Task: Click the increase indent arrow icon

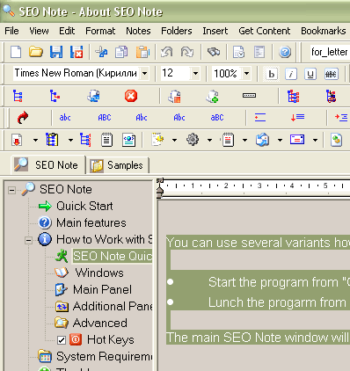Action: click(341, 118)
